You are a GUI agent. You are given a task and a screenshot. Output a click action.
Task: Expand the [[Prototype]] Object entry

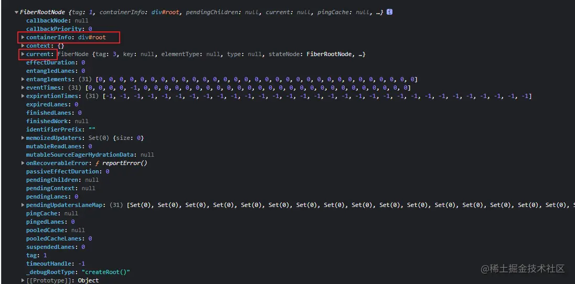point(23,280)
